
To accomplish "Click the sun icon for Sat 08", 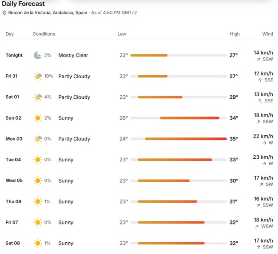I will [x=38, y=243].
